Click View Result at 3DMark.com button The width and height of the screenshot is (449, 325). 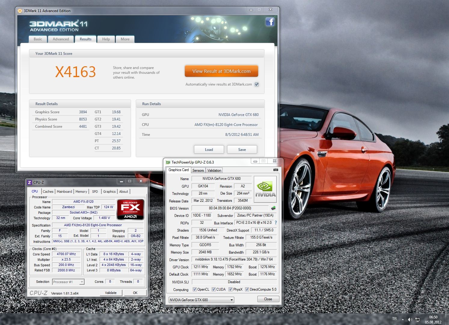221,71
